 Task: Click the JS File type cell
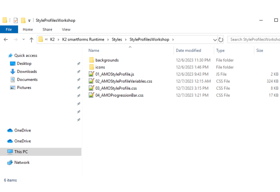click(221, 74)
